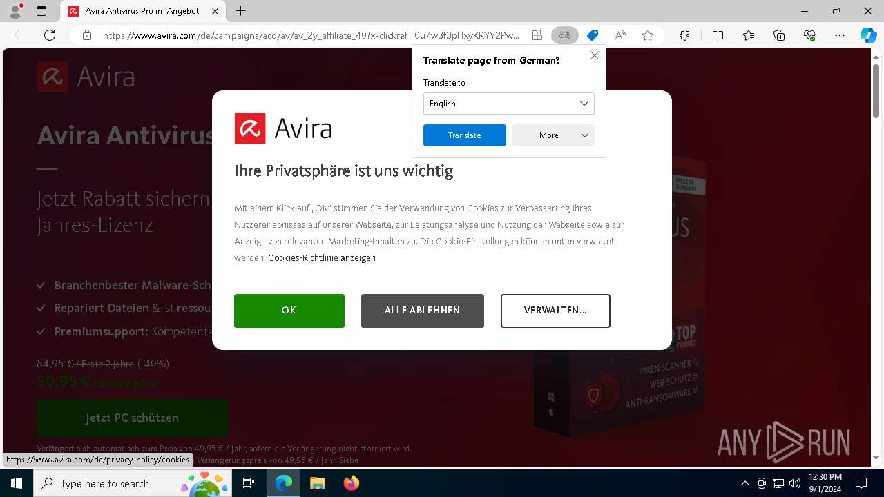The width and height of the screenshot is (884, 497).
Task: Open the Translate to English dropdown
Action: click(x=509, y=104)
